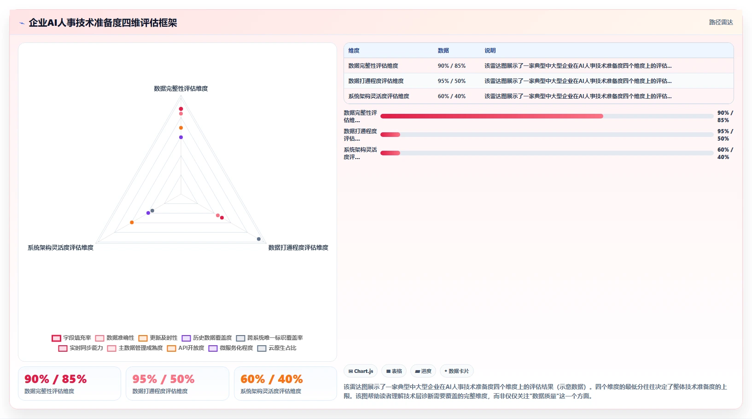Click the 数据打通程度评估维度 radar axis label
This screenshot has height=419, width=752.
[x=298, y=248]
